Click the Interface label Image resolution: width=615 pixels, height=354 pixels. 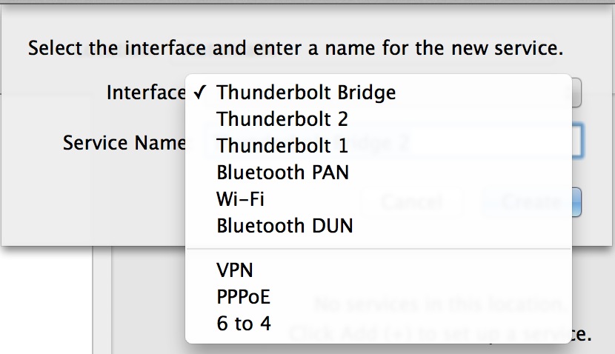click(x=145, y=93)
